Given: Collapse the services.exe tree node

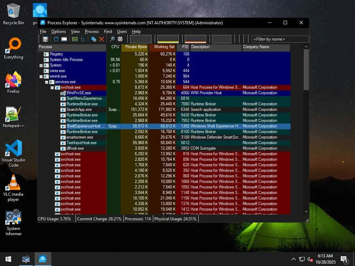Looking at the screenshot, I should click(46, 82).
